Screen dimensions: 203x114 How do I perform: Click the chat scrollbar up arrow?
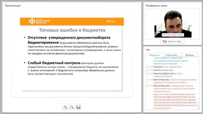pos(198,106)
